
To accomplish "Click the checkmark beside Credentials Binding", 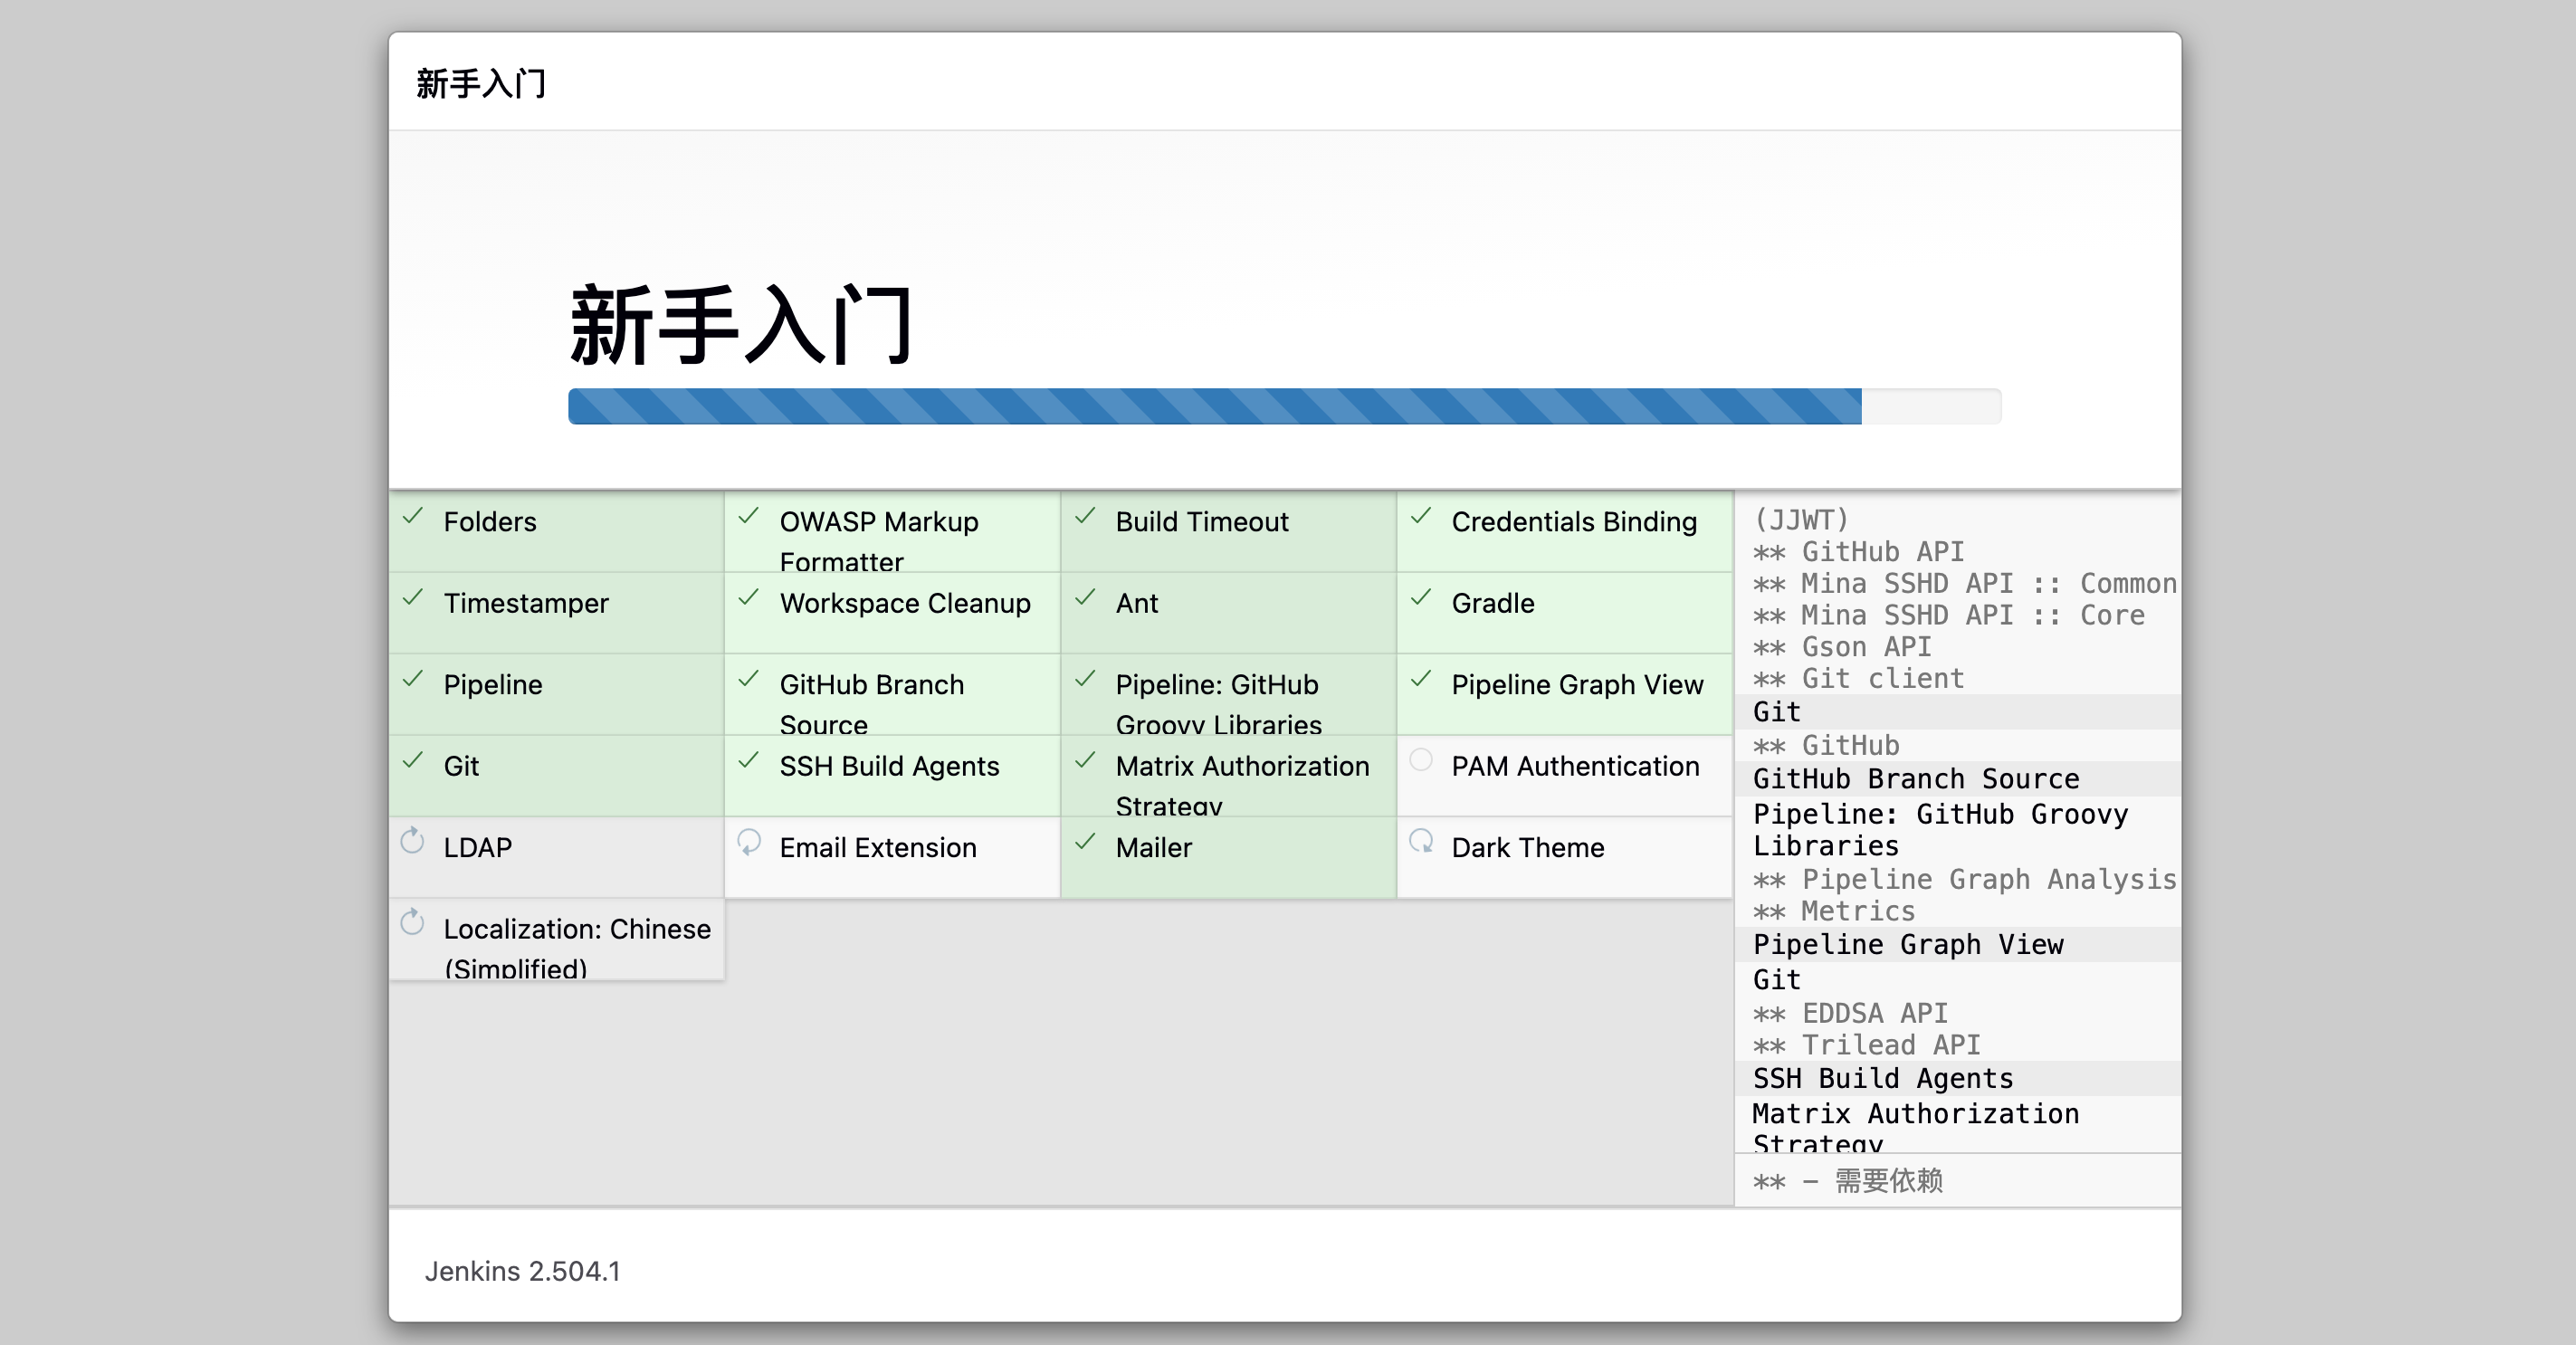I will [x=1421, y=517].
